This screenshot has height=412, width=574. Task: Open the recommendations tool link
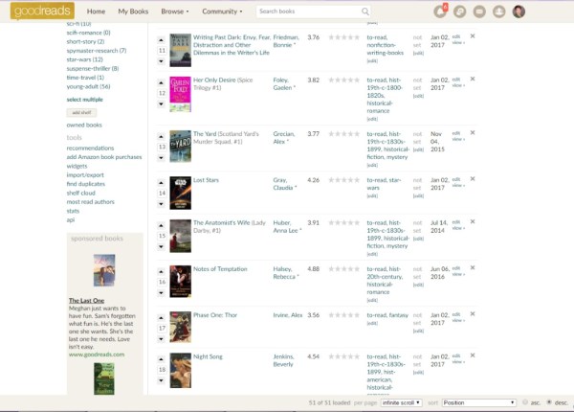[x=90, y=149]
